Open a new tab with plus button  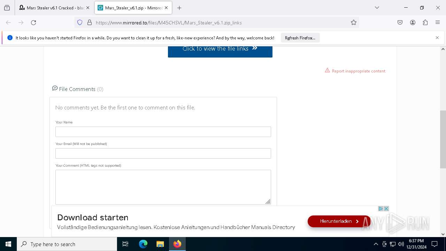pos(179,8)
